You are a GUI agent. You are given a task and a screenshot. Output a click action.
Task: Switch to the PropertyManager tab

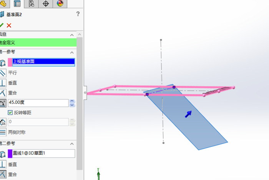(17, 4)
